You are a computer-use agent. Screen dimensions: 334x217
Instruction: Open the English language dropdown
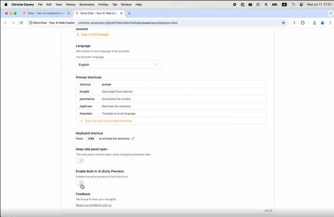(118, 65)
